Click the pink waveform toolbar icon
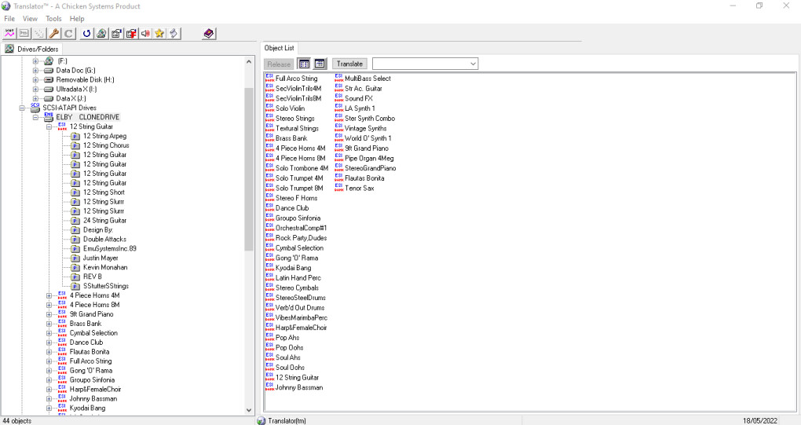The width and height of the screenshot is (801, 425). point(9,34)
